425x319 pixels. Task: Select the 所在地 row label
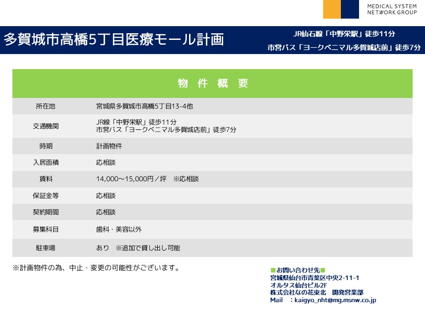pyautogui.click(x=46, y=106)
